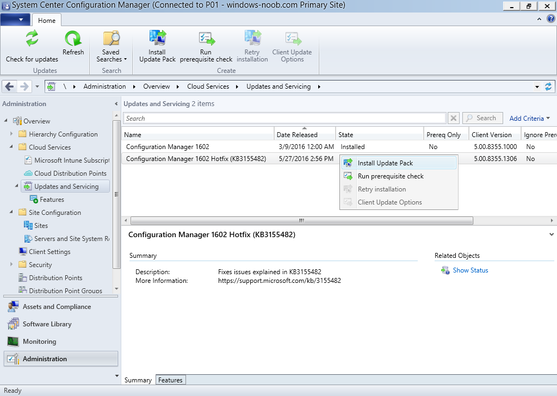Minimize the ribbon with the up caret
The image size is (557, 396).
[x=539, y=19]
